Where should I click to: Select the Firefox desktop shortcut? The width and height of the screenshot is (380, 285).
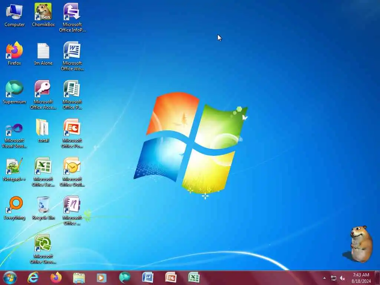14,53
